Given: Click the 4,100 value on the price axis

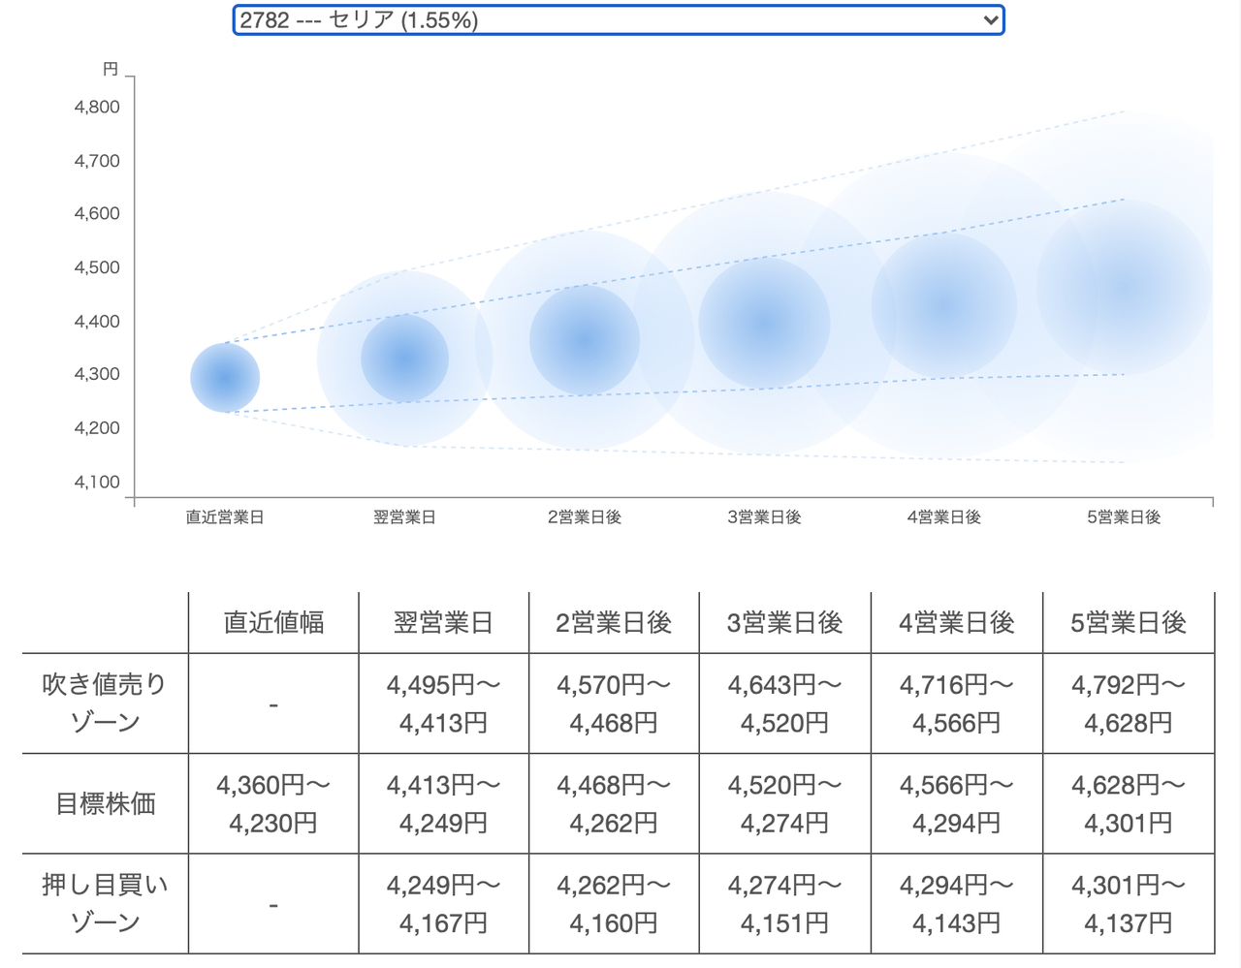Looking at the screenshot, I should (x=97, y=483).
